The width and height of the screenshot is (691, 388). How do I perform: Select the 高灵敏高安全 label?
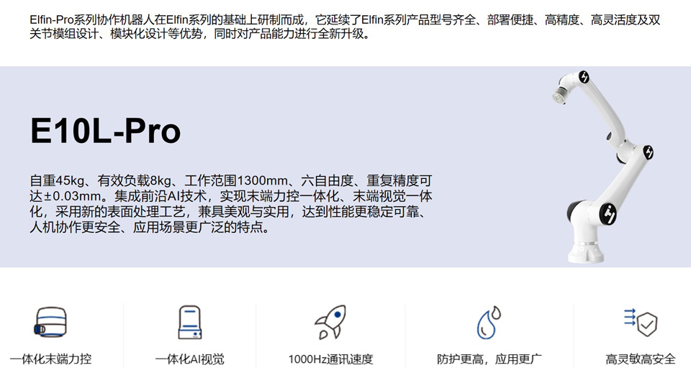tap(641, 359)
